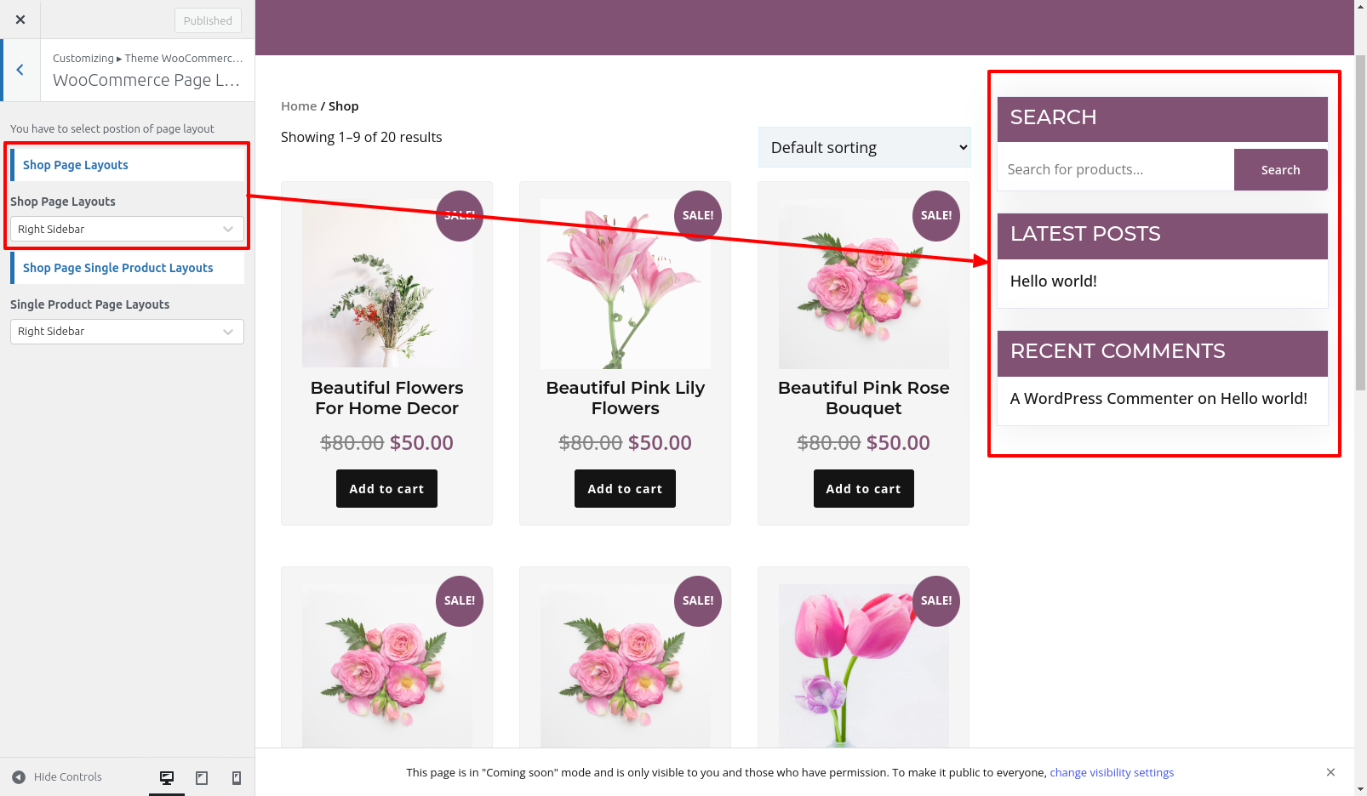Screen dimensions: 1367x796
Task: Focus the Search for products field
Action: coord(1115,170)
